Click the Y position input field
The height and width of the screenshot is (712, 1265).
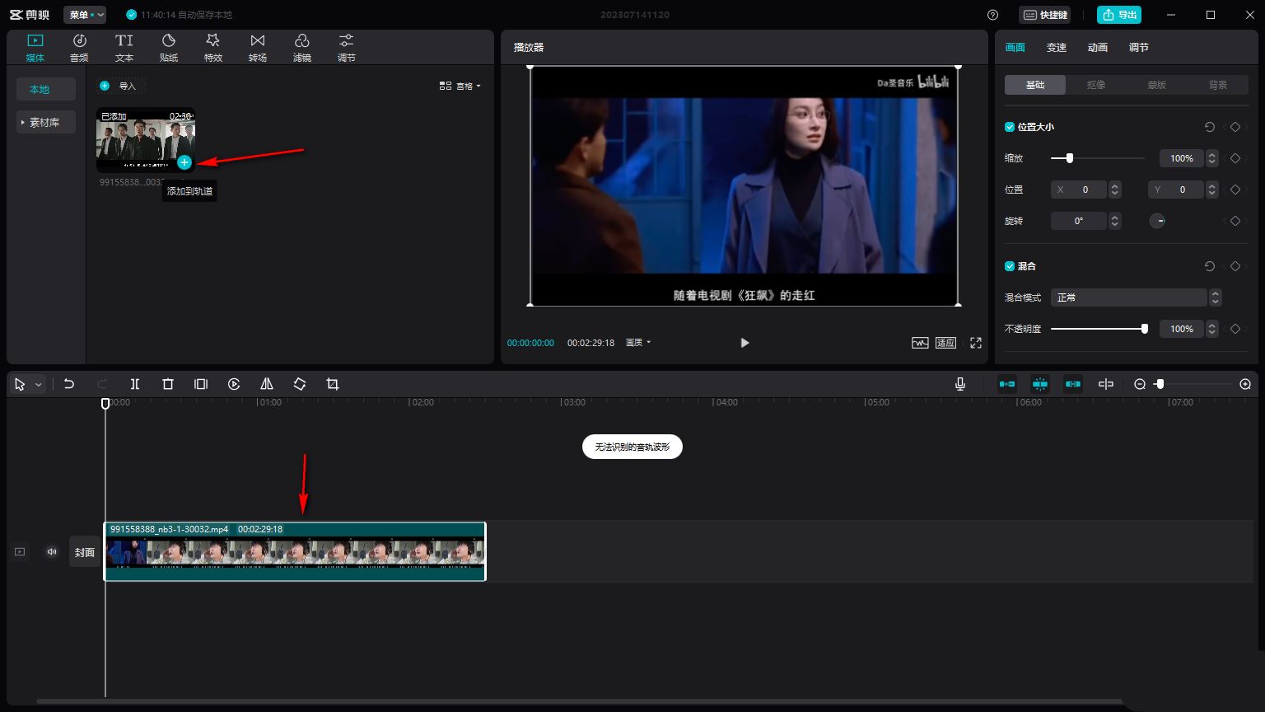click(x=1176, y=190)
